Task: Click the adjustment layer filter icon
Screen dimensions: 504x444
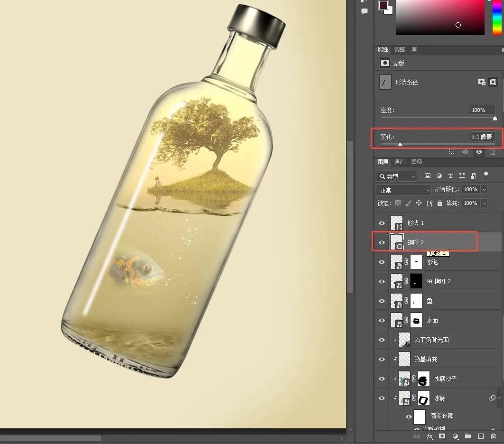Action: [439, 176]
